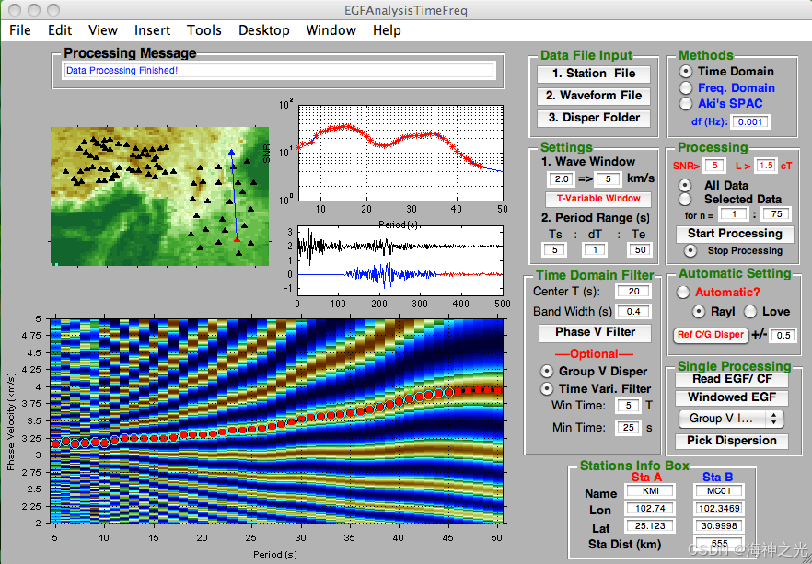Edit the df (Hz) value field
812x564 pixels.
click(751, 122)
